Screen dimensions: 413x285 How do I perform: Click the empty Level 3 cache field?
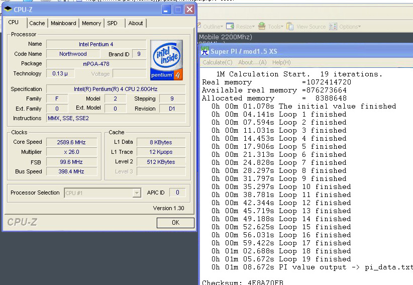click(x=161, y=171)
